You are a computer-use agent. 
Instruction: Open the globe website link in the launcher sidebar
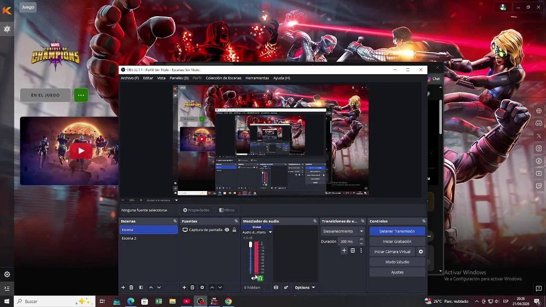tap(539, 111)
